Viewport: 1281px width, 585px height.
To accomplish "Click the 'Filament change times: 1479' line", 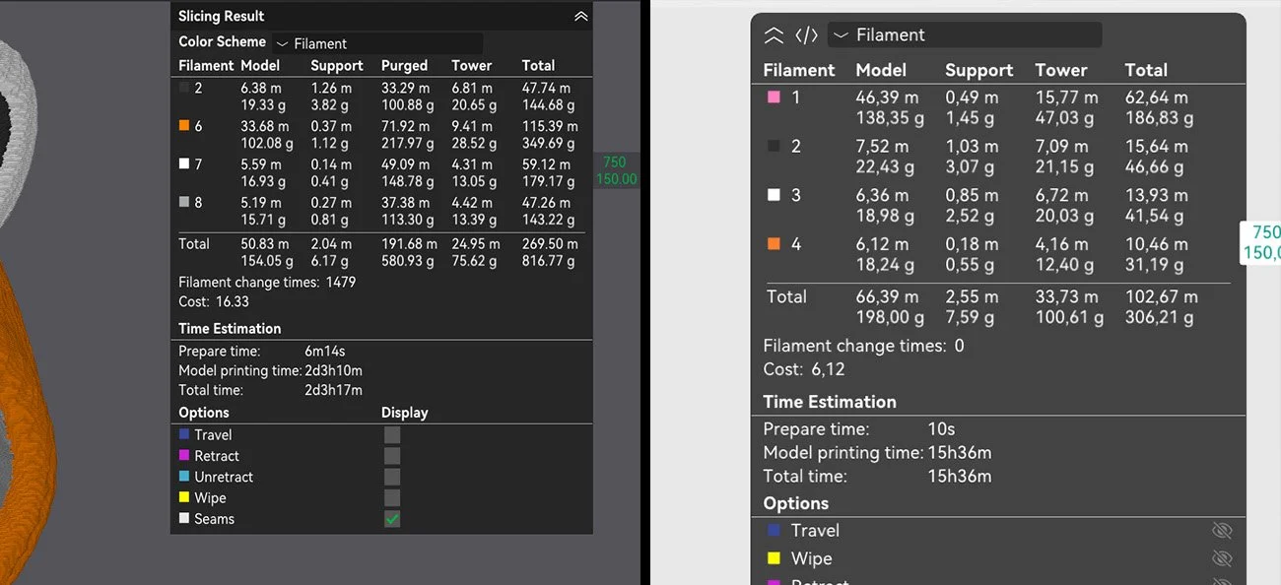I will click(267, 283).
